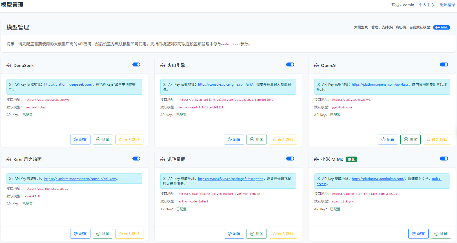Open 配置 for Kimi 月之暗面
The image size is (457, 243).
coord(80,234)
